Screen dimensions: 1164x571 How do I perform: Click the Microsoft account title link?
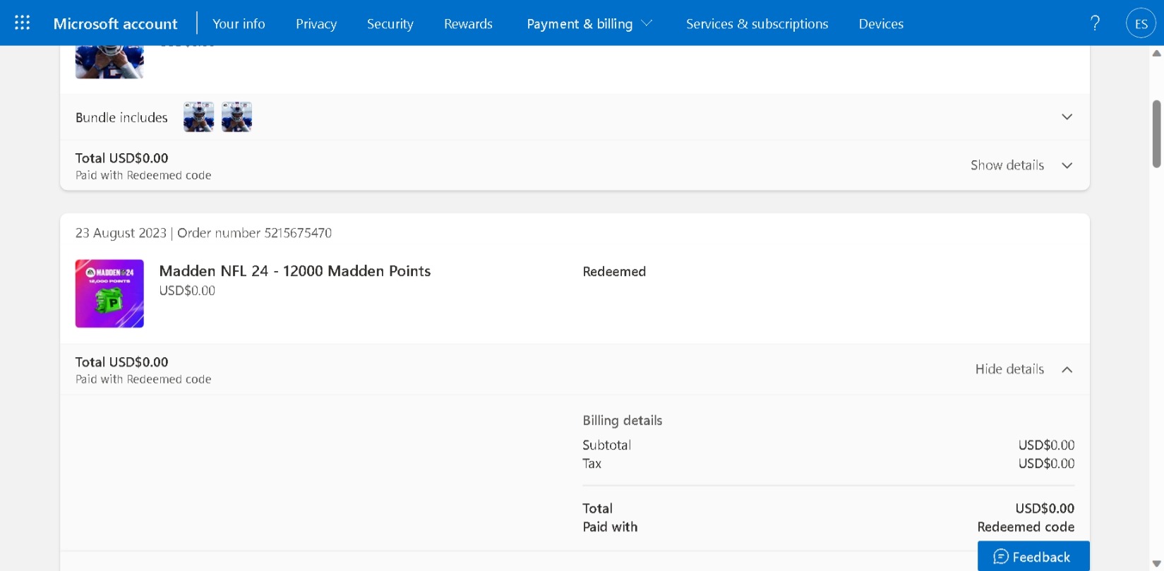[115, 23]
